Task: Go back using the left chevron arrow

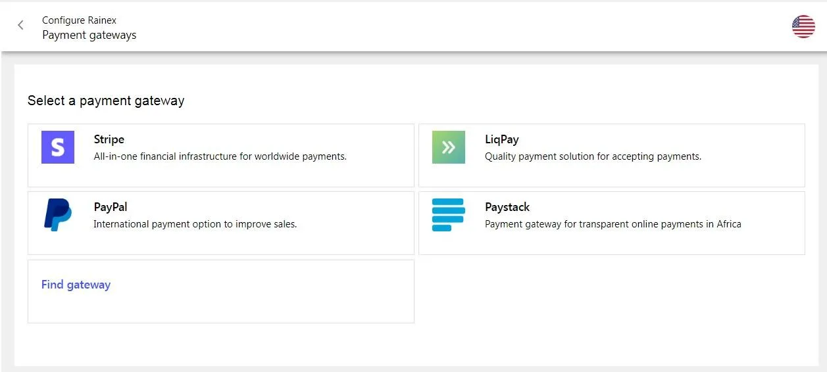Action: click(x=20, y=25)
